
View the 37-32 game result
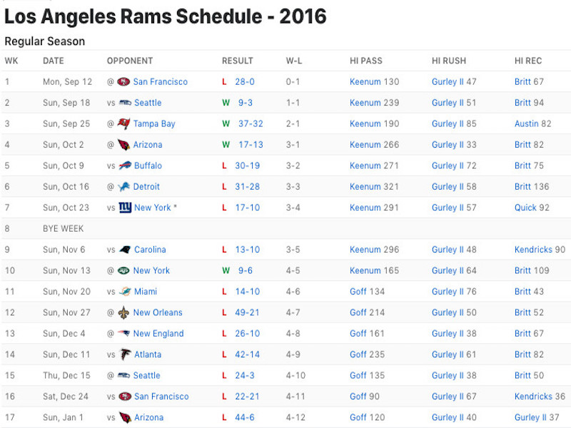point(251,123)
